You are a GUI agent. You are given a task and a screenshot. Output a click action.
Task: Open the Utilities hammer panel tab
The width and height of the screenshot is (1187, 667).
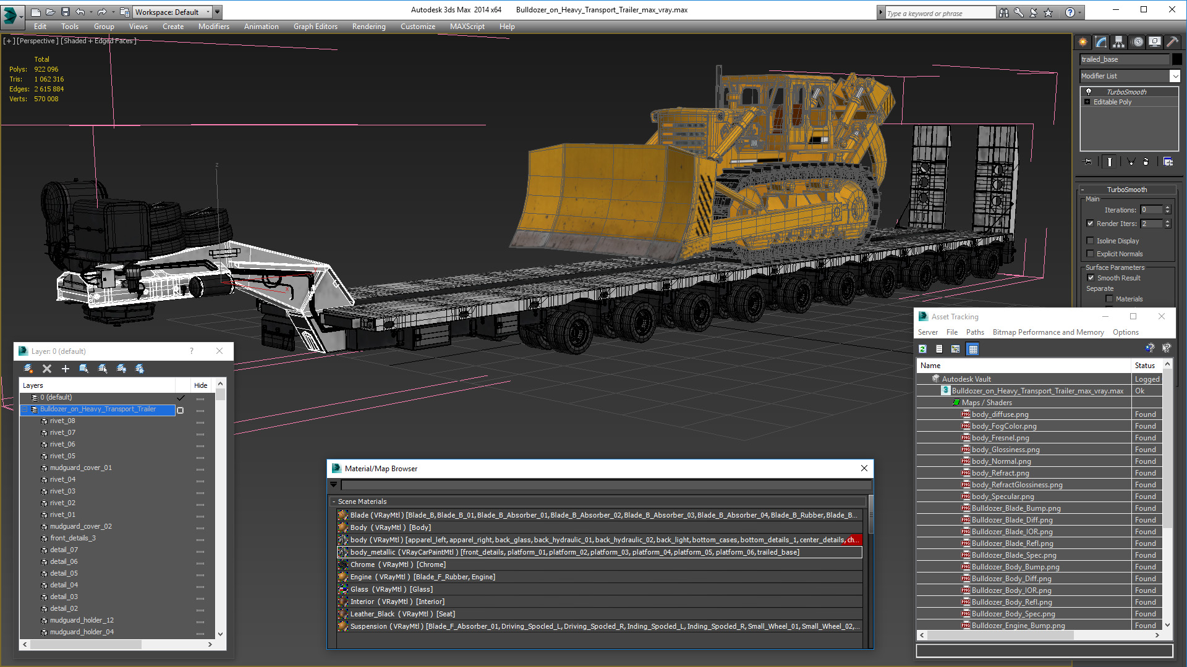pyautogui.click(x=1172, y=42)
